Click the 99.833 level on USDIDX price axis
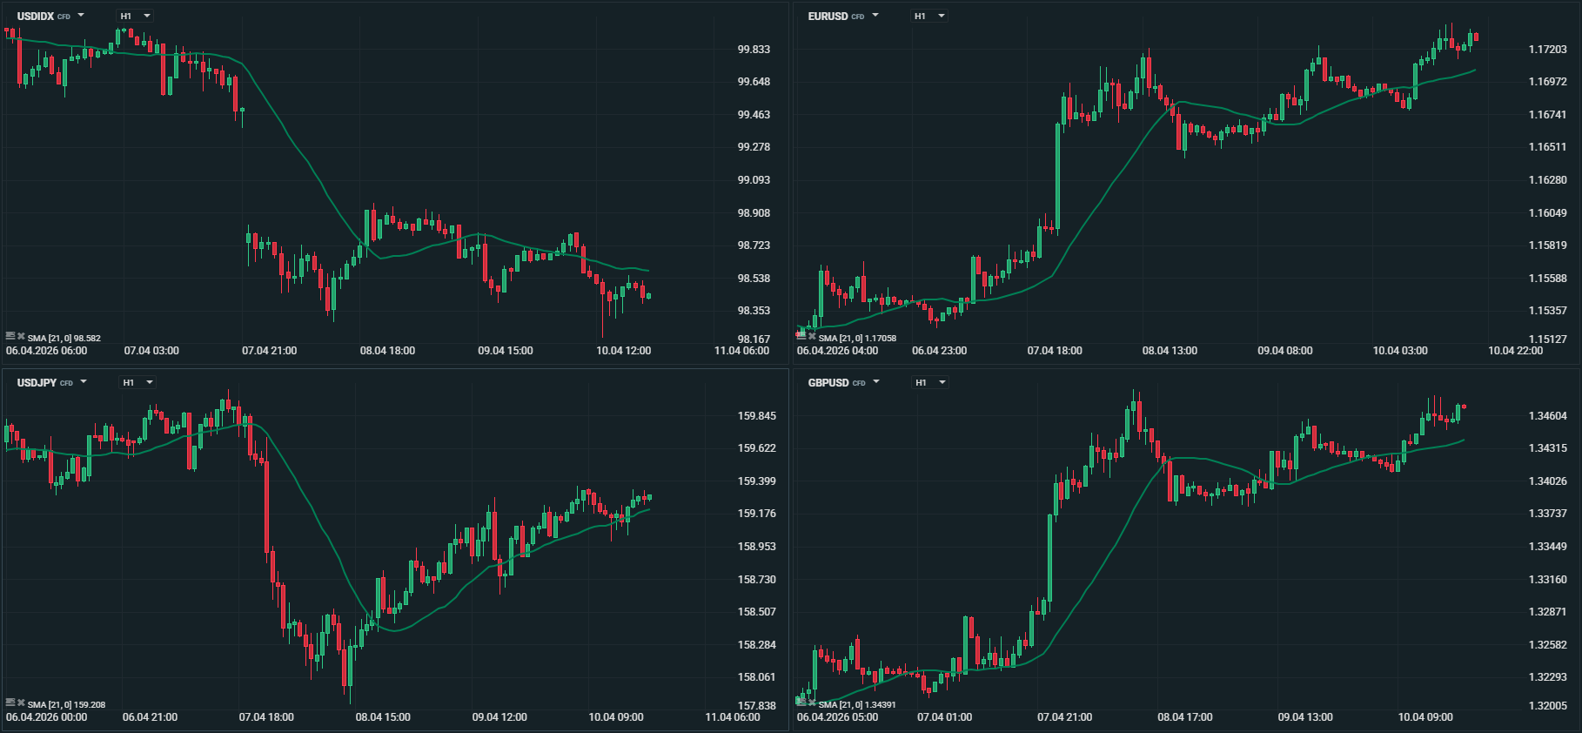 [x=754, y=50]
